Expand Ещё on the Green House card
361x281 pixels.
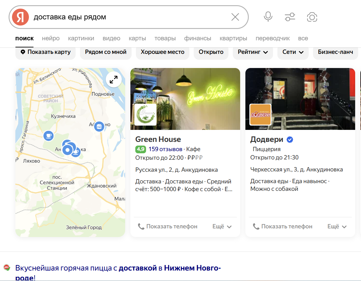[222, 227]
